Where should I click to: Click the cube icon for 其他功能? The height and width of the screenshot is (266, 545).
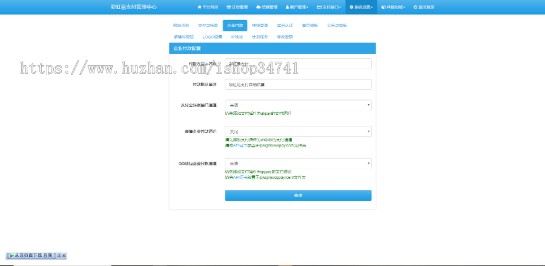[383, 7]
